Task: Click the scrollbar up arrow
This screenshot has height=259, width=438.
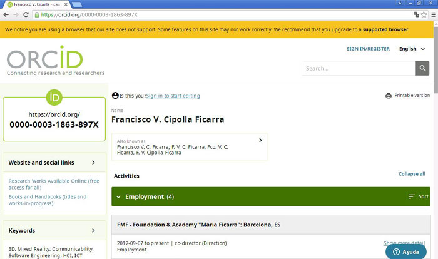Action: (x=435, y=24)
